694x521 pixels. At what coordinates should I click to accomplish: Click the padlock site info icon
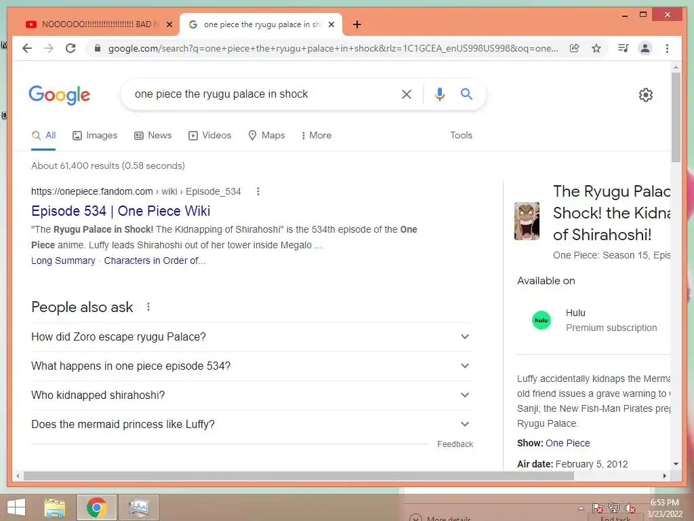pos(98,48)
